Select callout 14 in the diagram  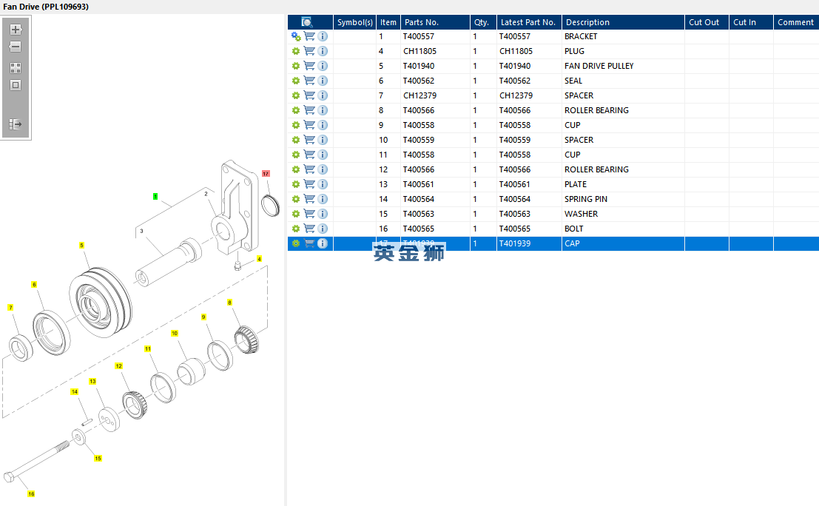pyautogui.click(x=74, y=391)
